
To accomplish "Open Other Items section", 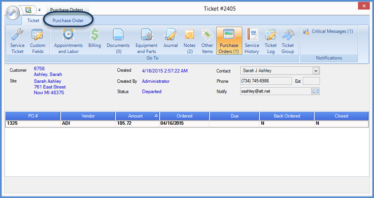I will 207,41.
